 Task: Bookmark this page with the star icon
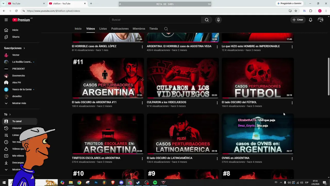[296, 11]
